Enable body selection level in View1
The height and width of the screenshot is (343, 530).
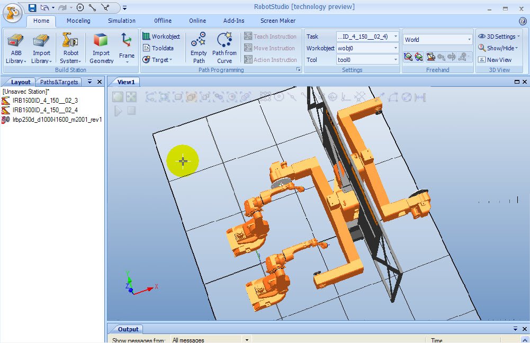tap(178, 97)
